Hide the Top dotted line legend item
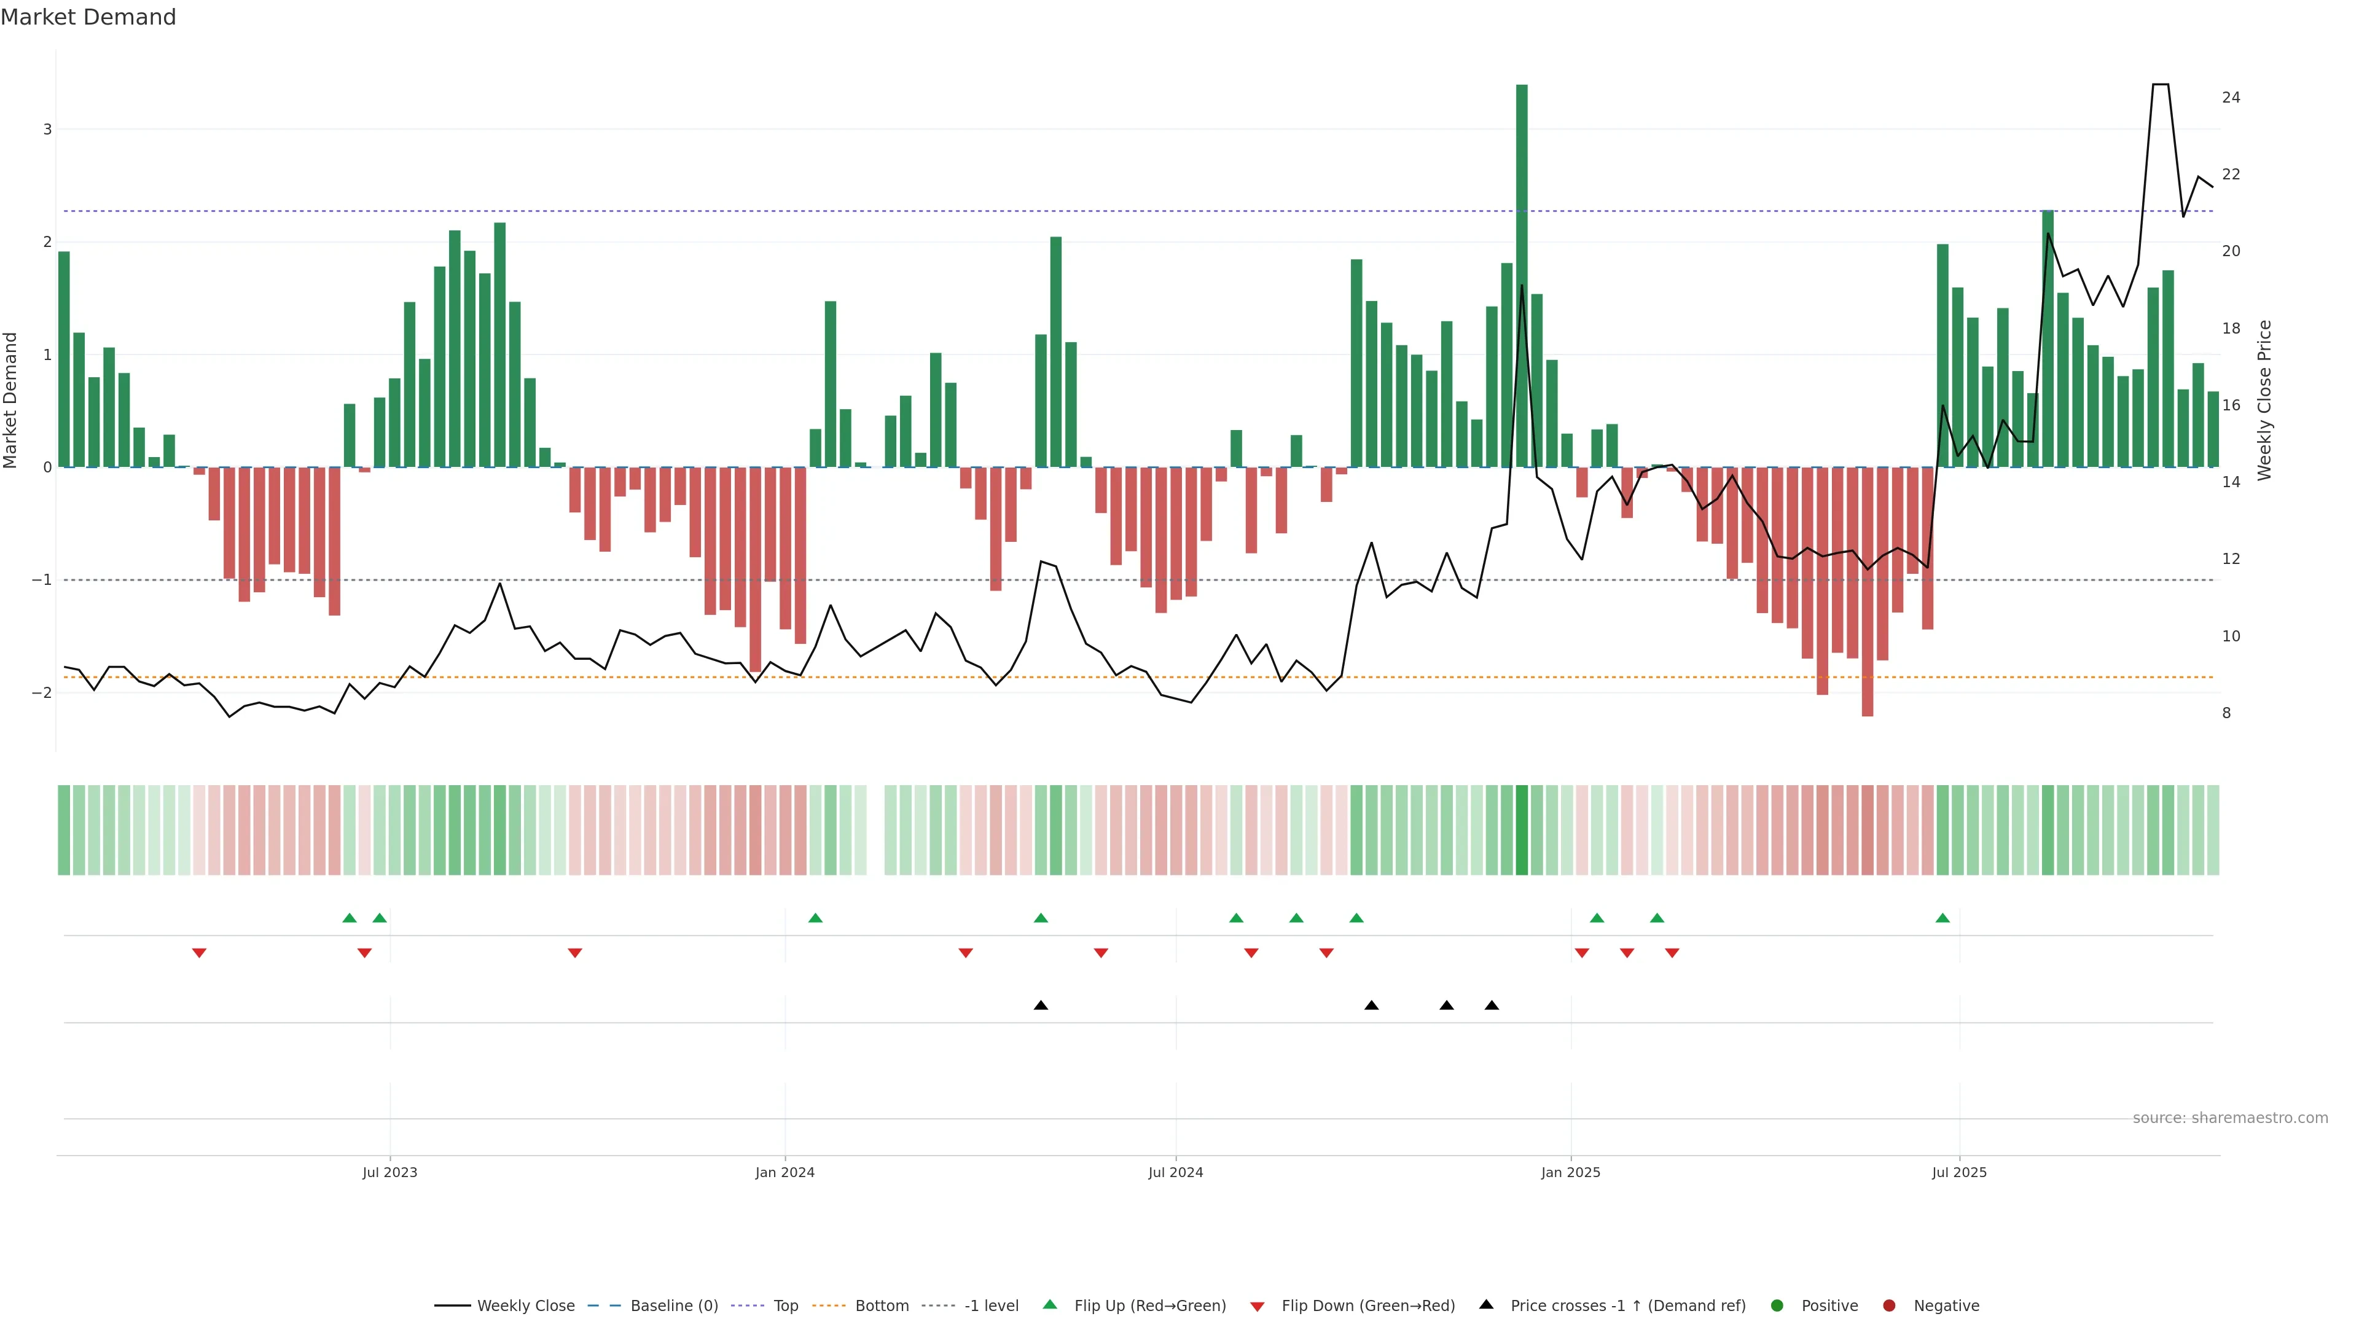This screenshot has height=1327, width=2359. [x=785, y=1305]
